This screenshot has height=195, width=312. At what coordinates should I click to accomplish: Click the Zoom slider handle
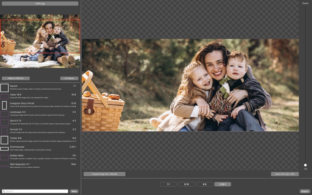305,165
